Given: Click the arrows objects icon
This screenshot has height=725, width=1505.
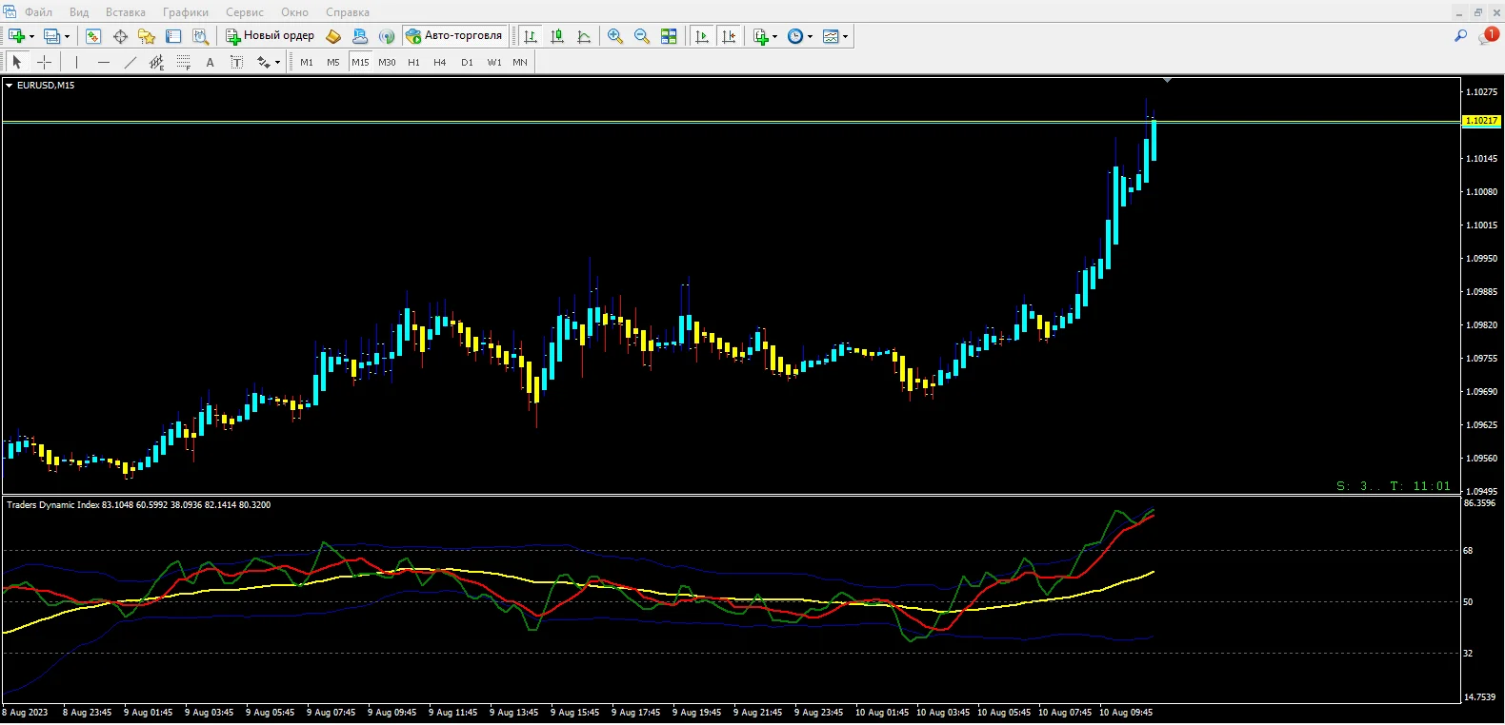Looking at the screenshot, I should pos(263,62).
